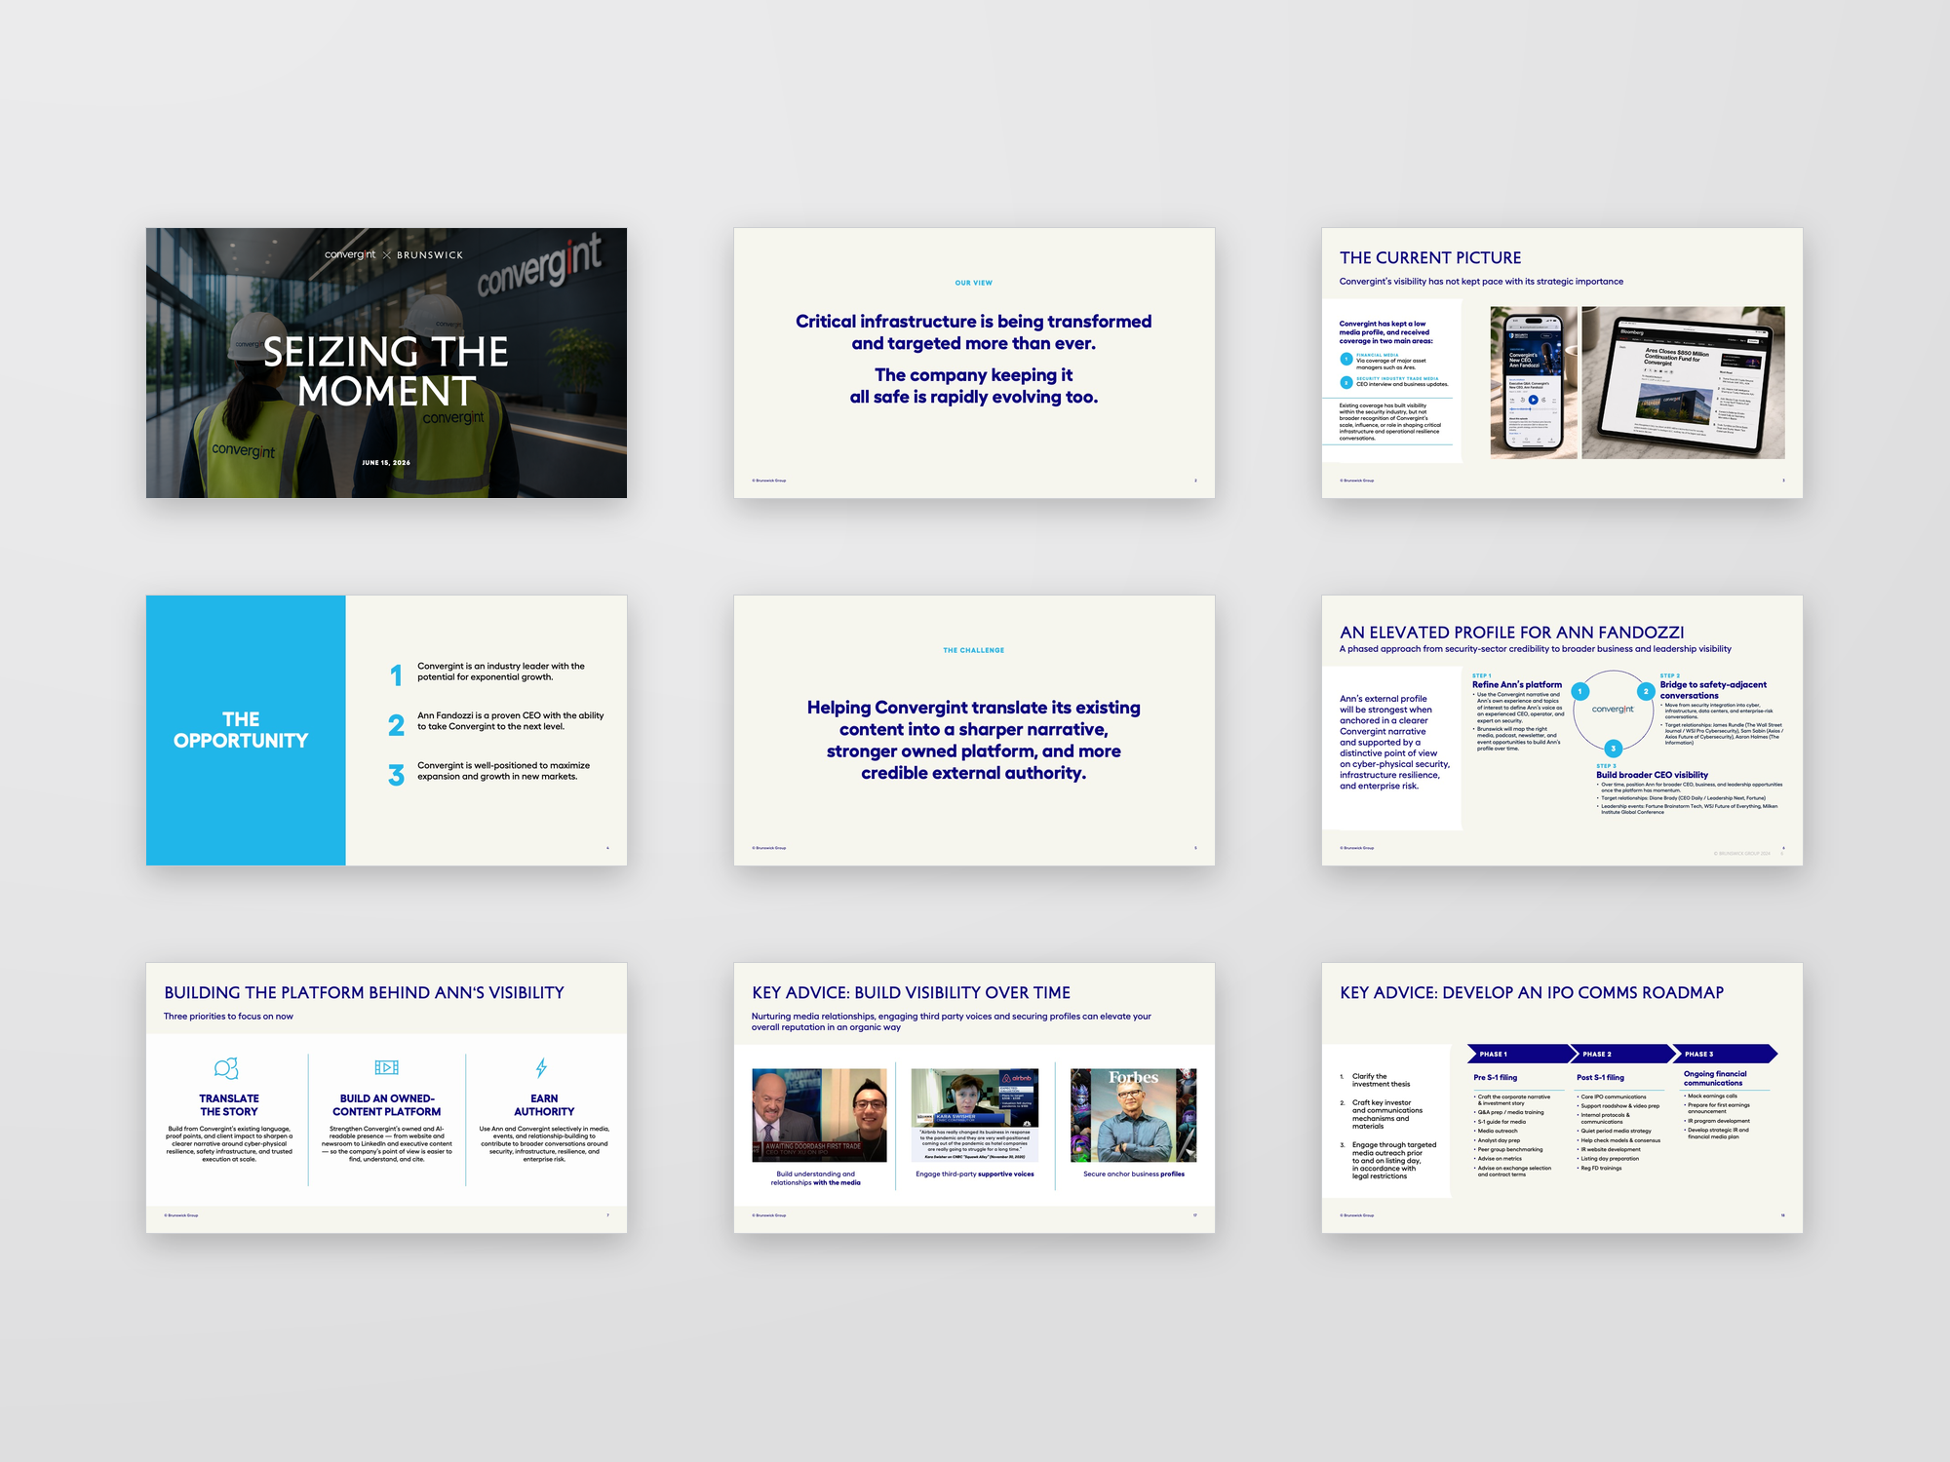The height and width of the screenshot is (1462, 1950).
Task: Click the Refine Ann's platform step title
Action: point(1517,685)
